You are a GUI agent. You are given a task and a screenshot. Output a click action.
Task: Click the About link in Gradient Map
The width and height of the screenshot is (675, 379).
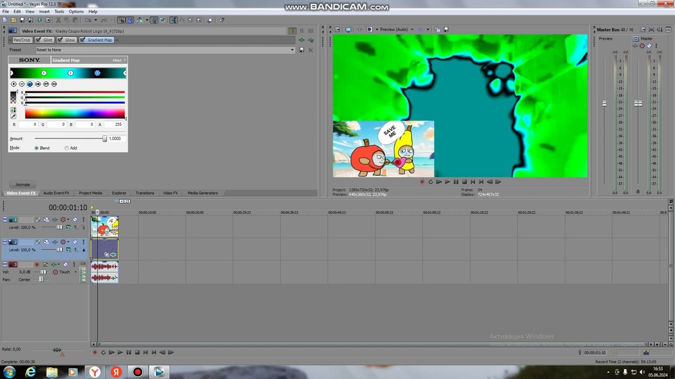pos(117,61)
